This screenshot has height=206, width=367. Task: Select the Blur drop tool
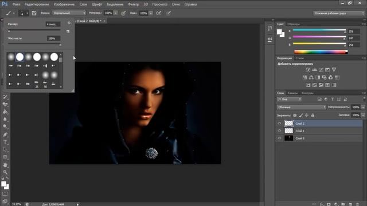[5, 119]
